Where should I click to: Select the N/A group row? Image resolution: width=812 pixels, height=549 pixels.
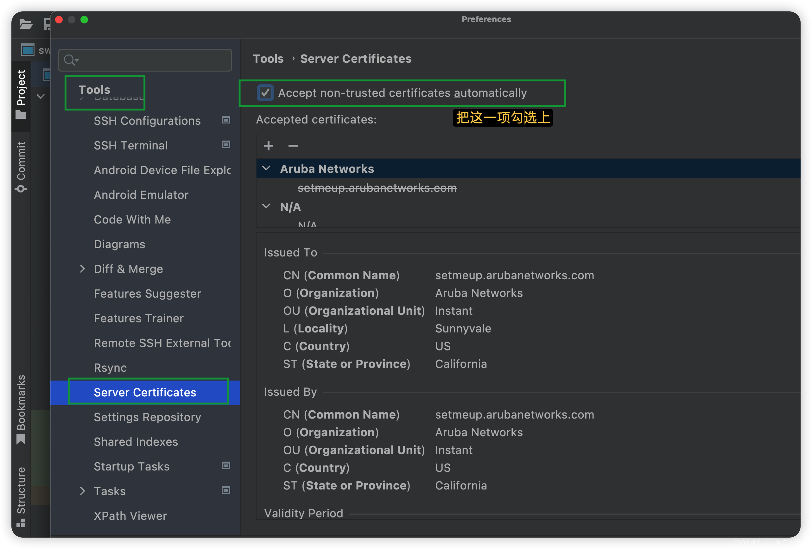pyautogui.click(x=528, y=207)
